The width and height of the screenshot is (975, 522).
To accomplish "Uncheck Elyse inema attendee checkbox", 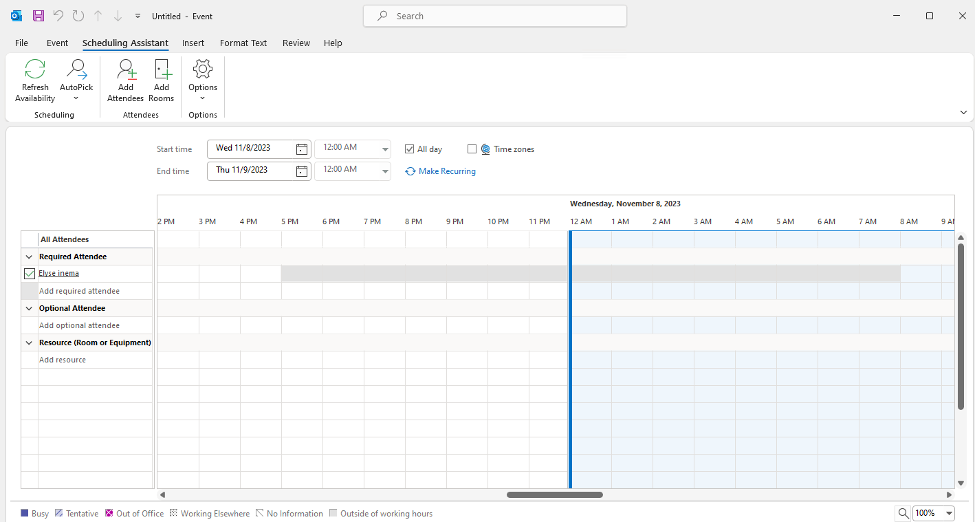I will [x=30, y=274].
